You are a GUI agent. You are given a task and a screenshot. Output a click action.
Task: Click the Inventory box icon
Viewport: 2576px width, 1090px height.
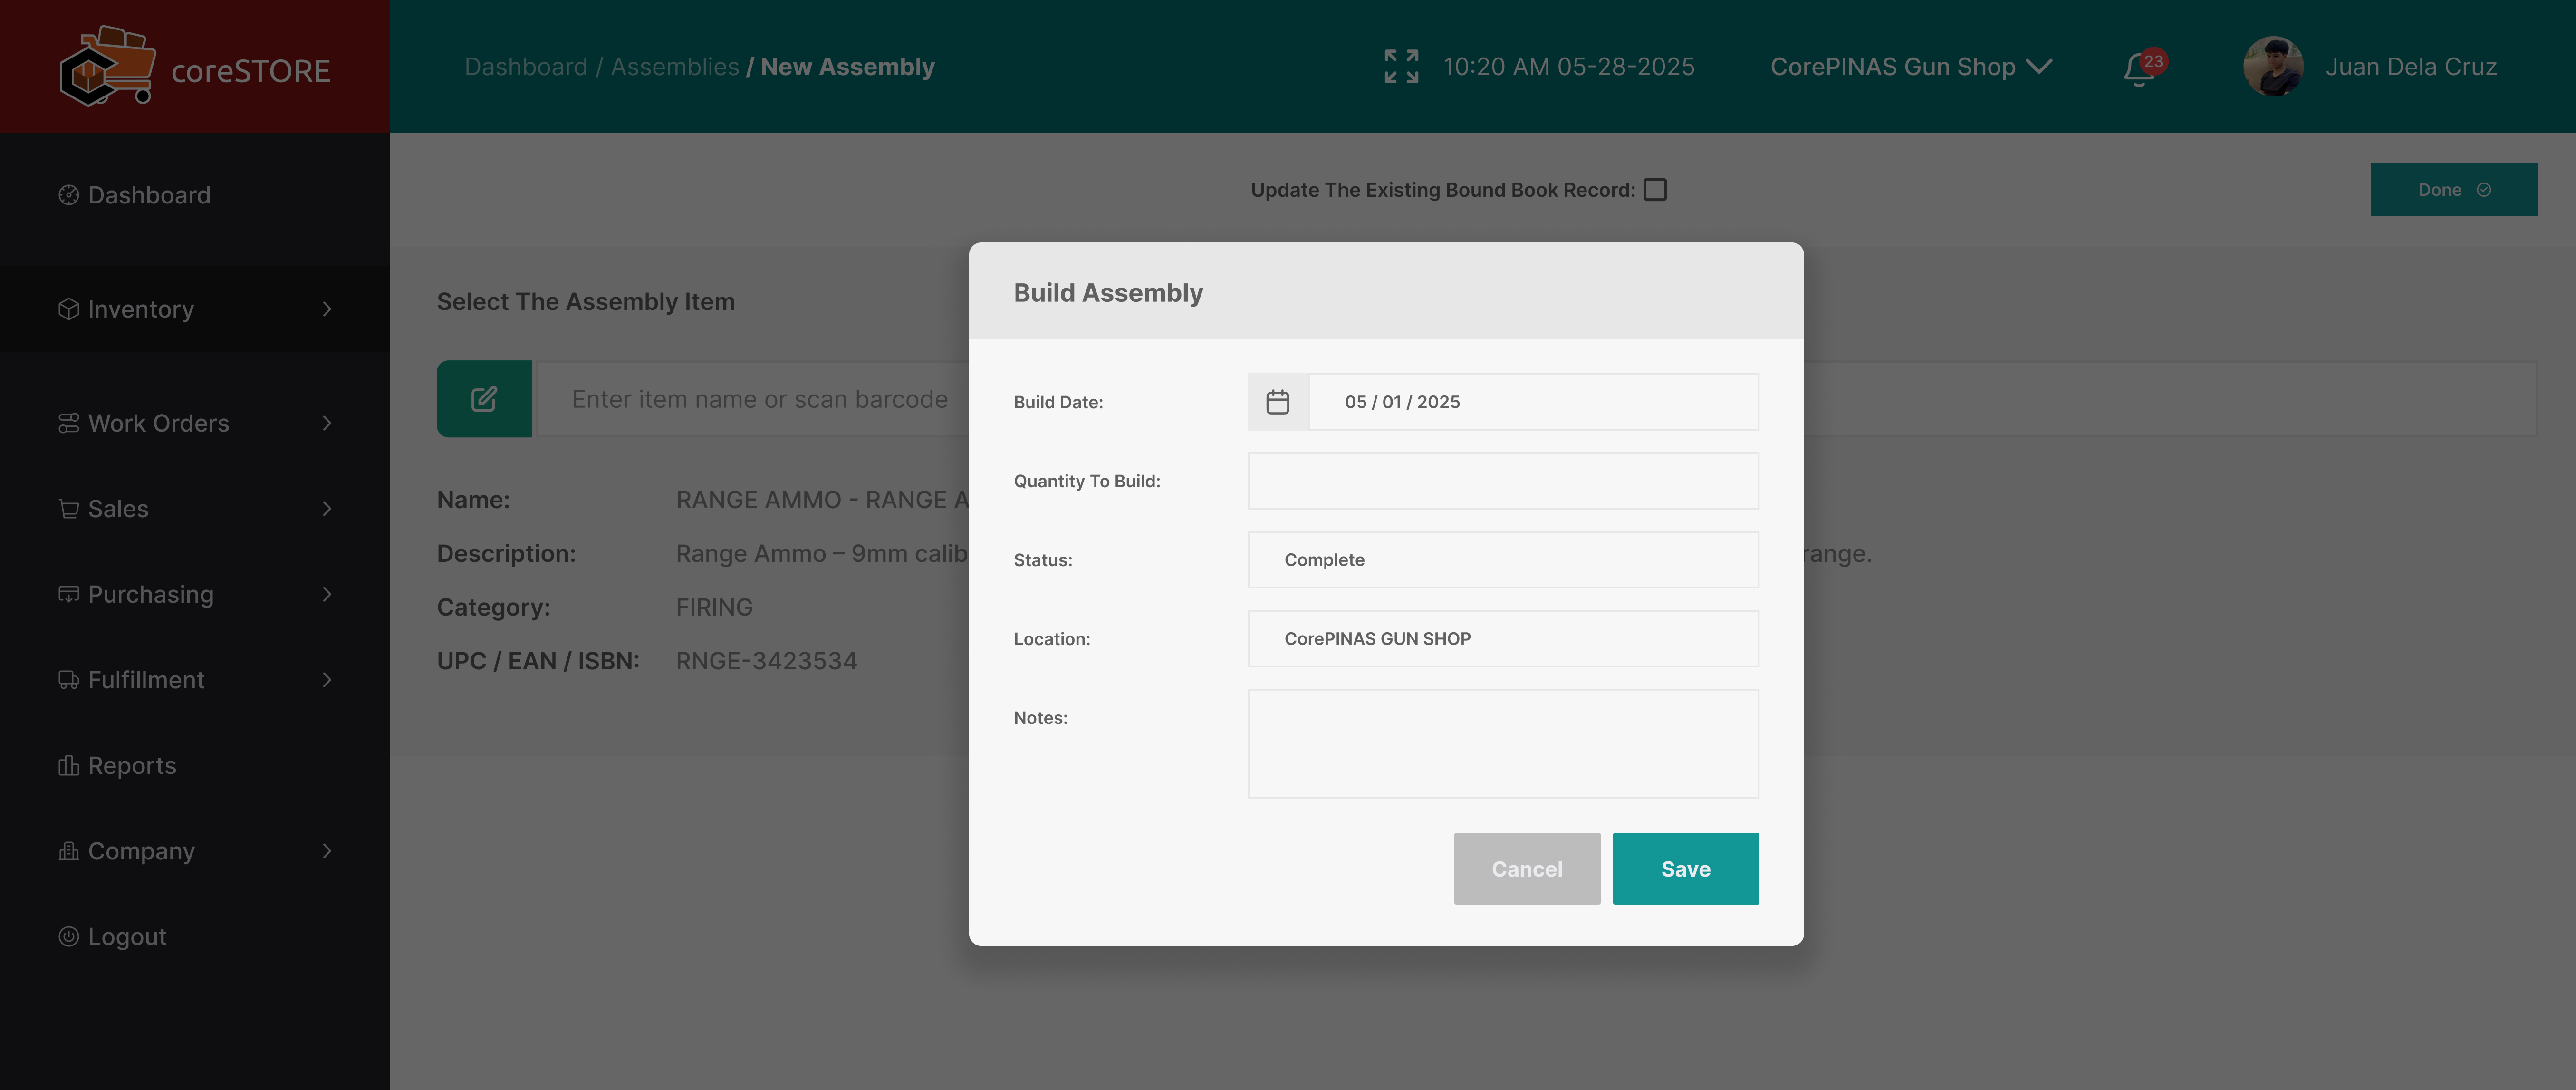(68, 309)
